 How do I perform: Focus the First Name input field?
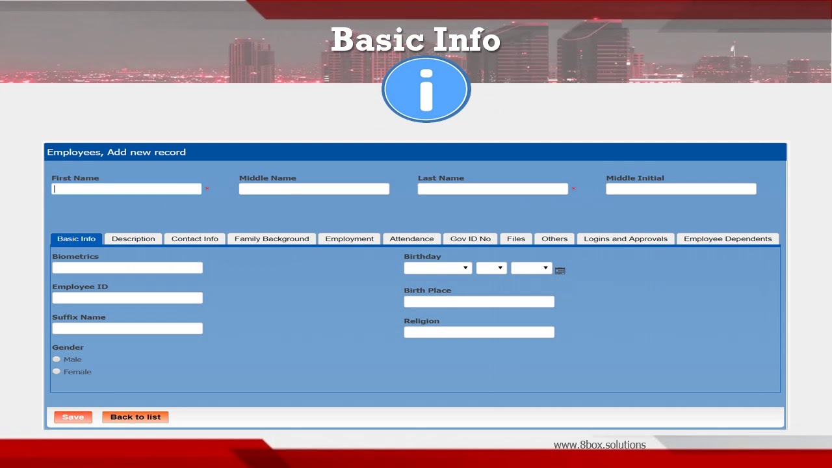click(127, 189)
